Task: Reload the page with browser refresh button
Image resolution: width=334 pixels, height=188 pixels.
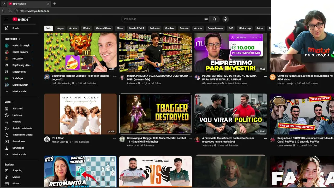Action: [x=10, y=11]
